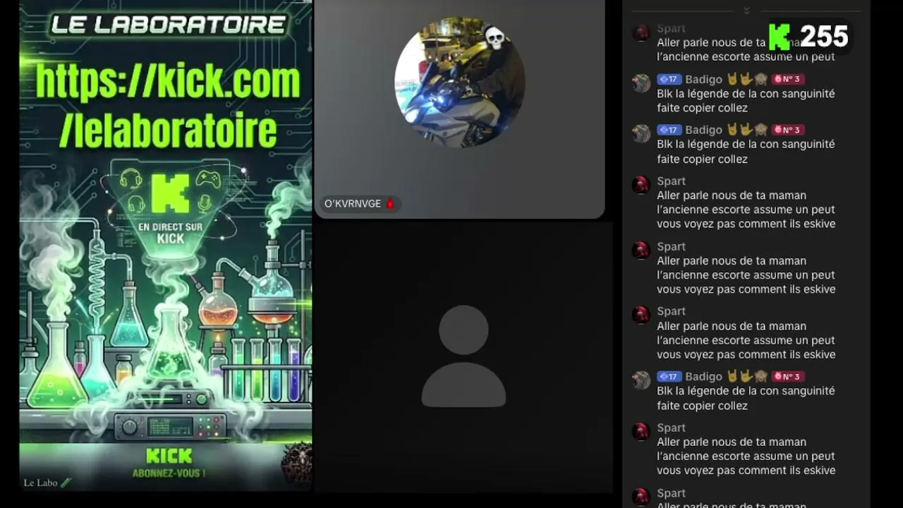Click the topmost Badigo blue 17 badge
Image resolution: width=903 pixels, height=508 pixels.
pyautogui.click(x=669, y=79)
